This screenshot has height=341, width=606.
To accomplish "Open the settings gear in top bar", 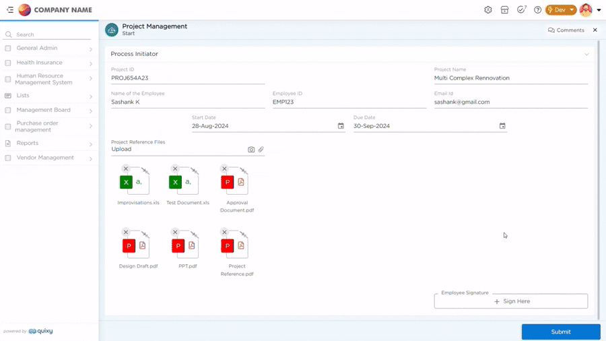I will pos(488,10).
